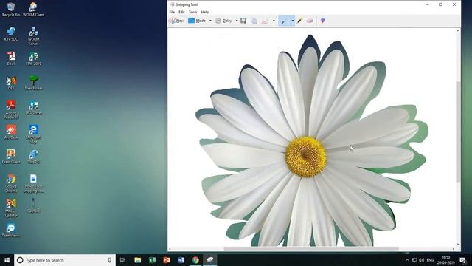The height and width of the screenshot is (266, 472).
Task: Select the Adobe Reader desktop icon
Action: click(11, 109)
